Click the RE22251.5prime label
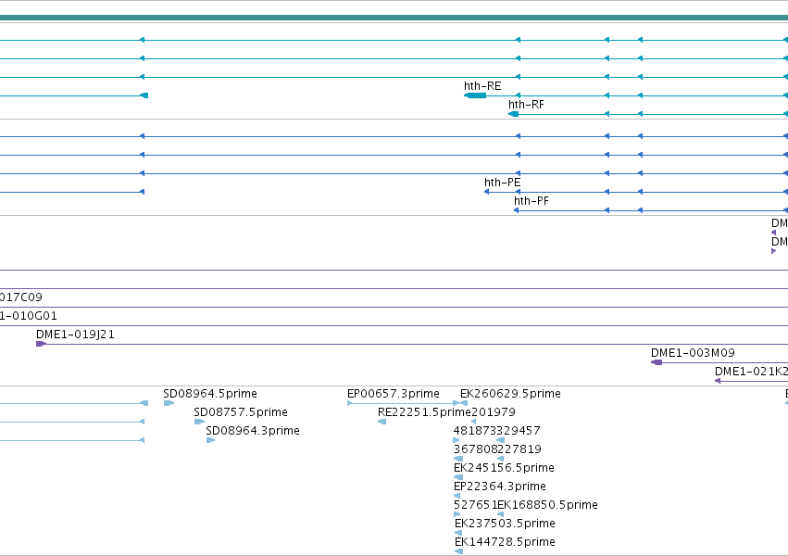Image resolution: width=788 pixels, height=556 pixels. pos(424,412)
